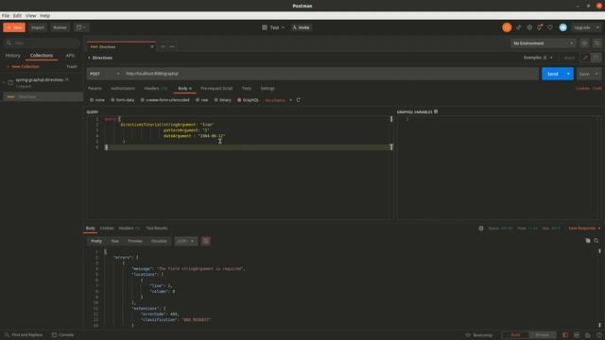Open the tab options ellipsis icon
Screen dimensions: 605x340
point(172,46)
